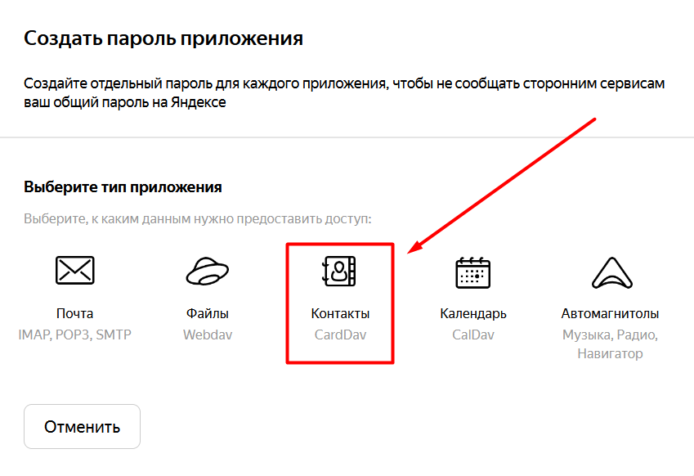Click the gray hint about предоставить доступ

(197, 218)
